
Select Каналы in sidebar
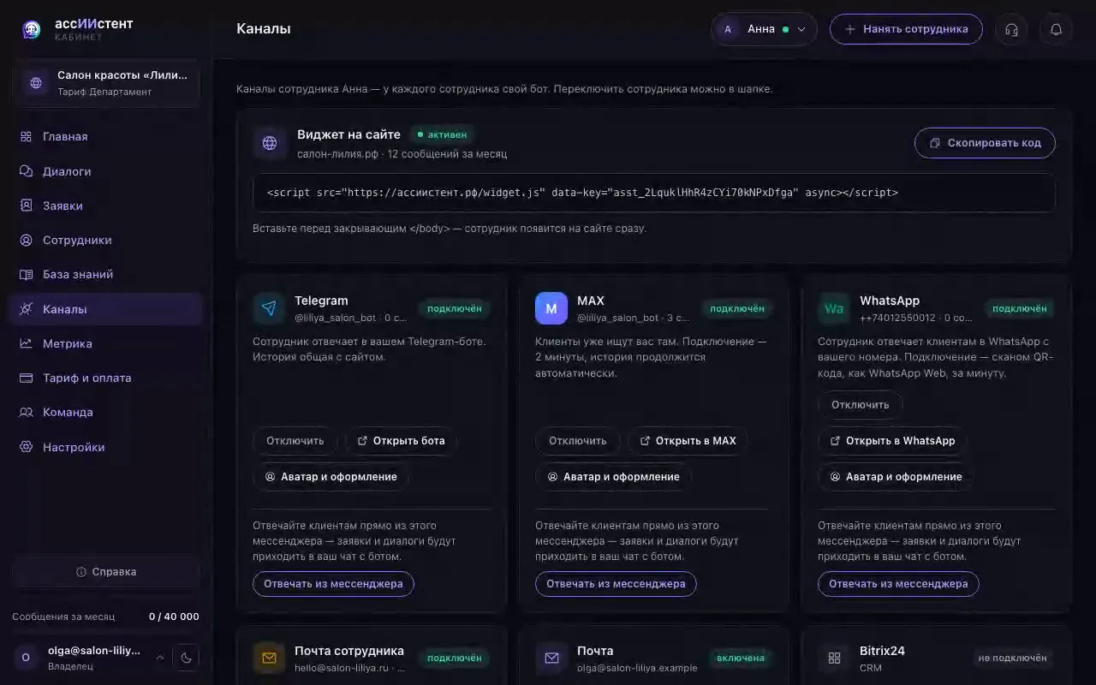pyautogui.click(x=106, y=309)
